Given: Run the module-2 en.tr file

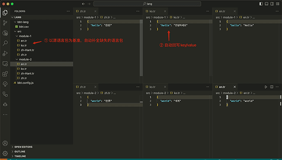Looking at the screenshot, I should 266,87.
